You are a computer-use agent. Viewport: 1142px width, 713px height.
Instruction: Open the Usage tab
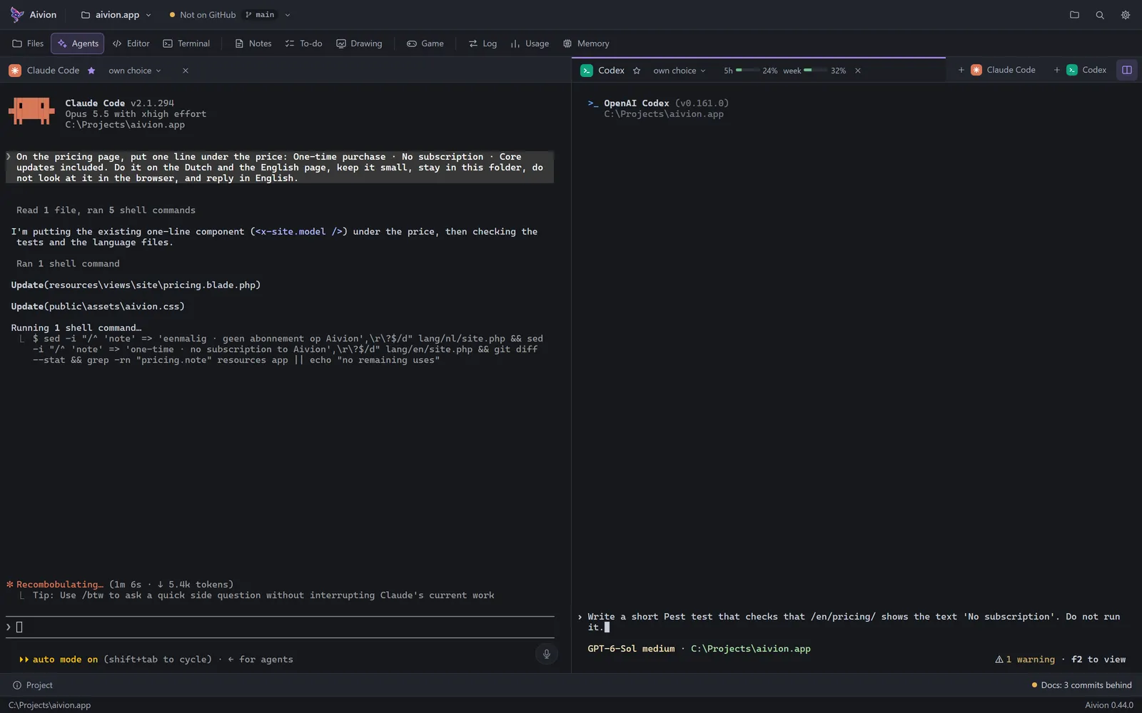coord(530,43)
